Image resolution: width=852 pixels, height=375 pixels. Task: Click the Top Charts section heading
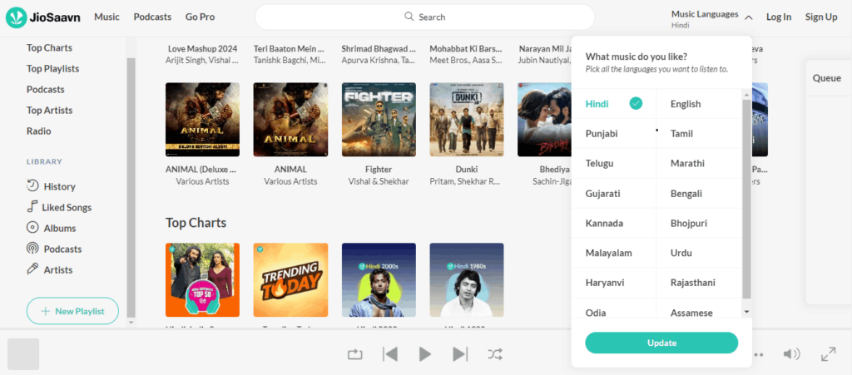(x=196, y=223)
